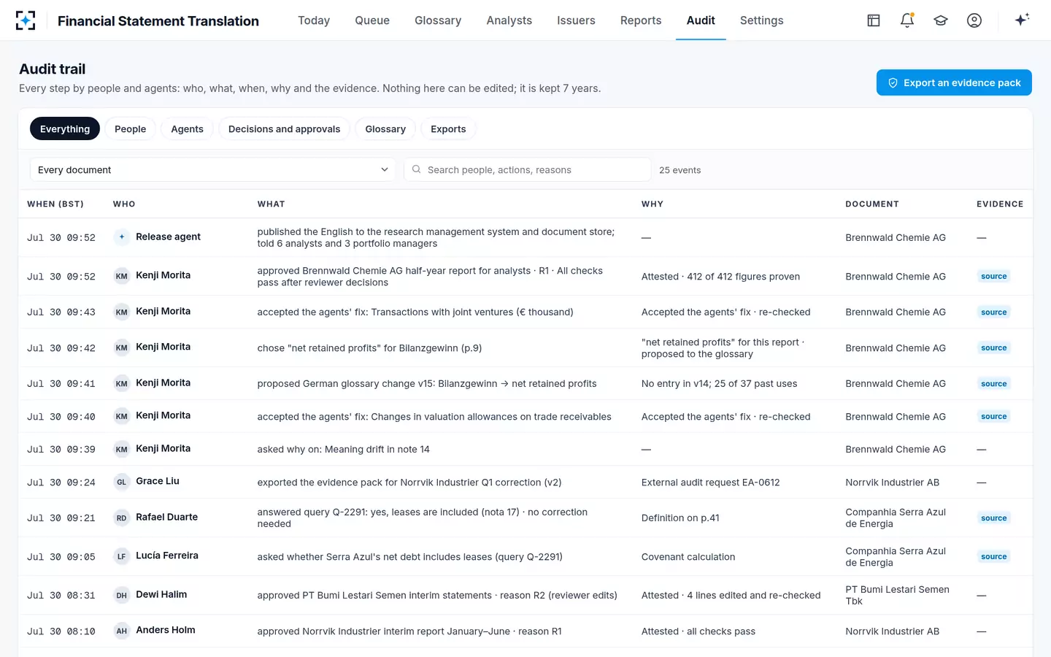This screenshot has height=657, width=1051.
Task: Open source evidence for Rafael Duarte's answer
Action: click(x=993, y=518)
